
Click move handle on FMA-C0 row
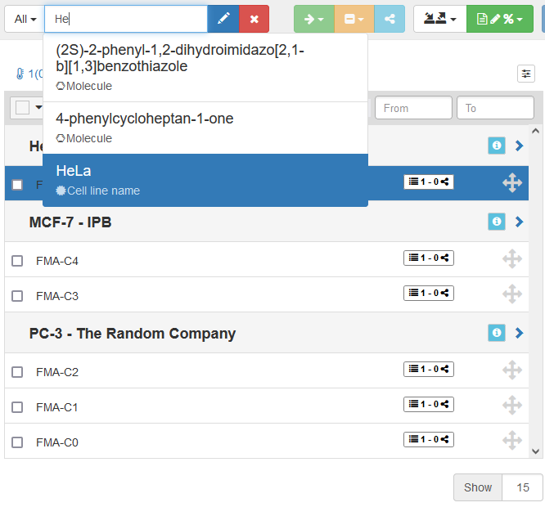tap(511, 441)
